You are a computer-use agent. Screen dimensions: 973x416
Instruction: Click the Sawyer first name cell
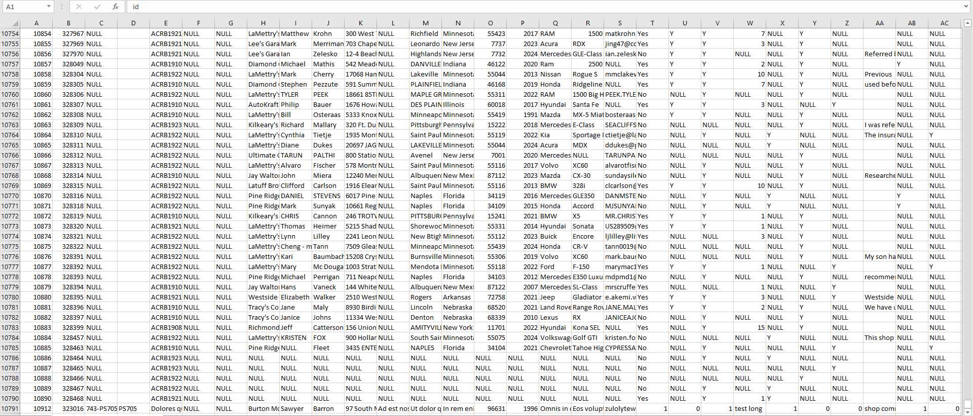coord(295,408)
